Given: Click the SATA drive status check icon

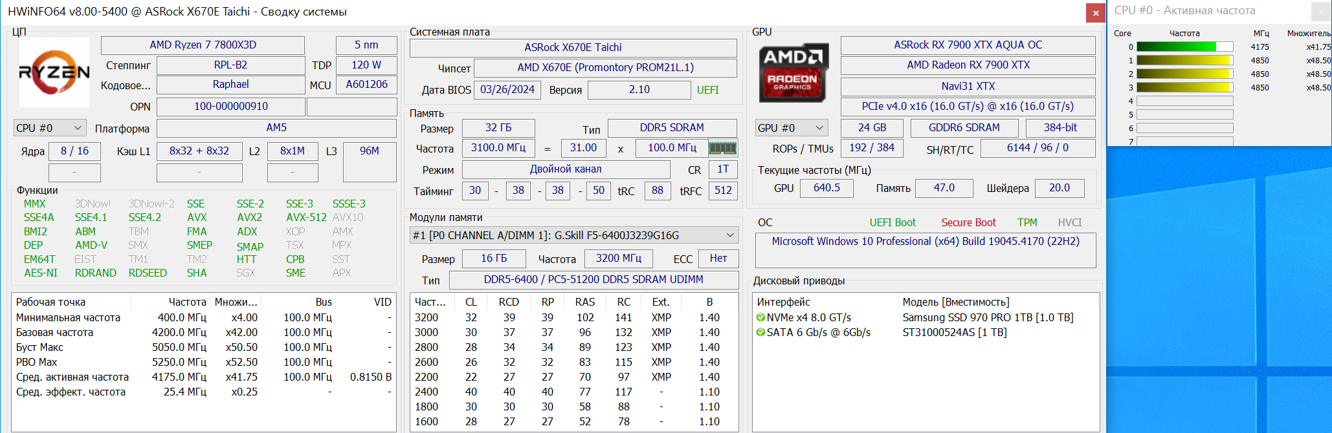Looking at the screenshot, I should tap(760, 332).
